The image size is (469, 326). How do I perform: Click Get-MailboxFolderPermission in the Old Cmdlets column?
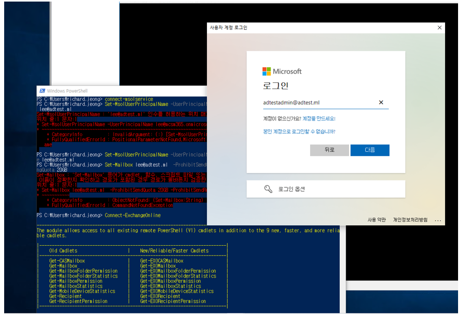pos(83,271)
